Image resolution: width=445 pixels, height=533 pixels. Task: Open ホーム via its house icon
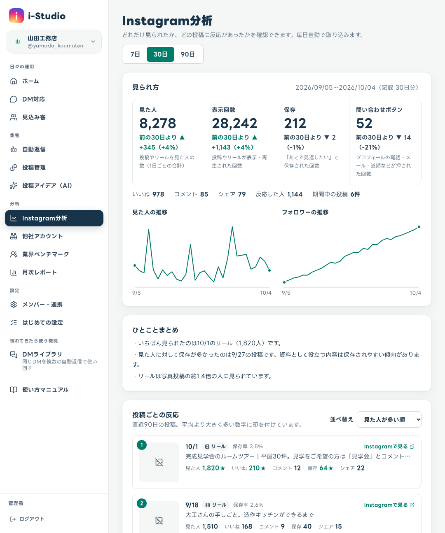(x=14, y=81)
